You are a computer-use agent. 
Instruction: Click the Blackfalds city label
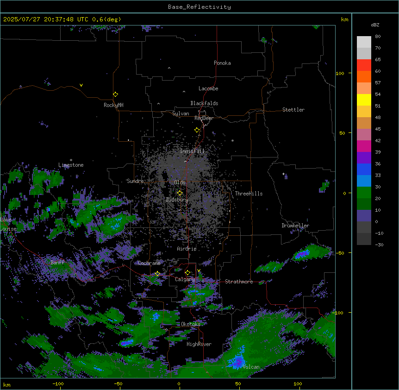tap(204, 103)
